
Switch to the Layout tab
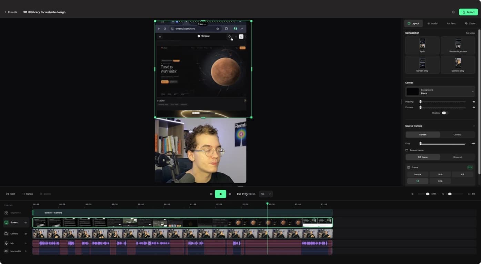pyautogui.click(x=413, y=23)
